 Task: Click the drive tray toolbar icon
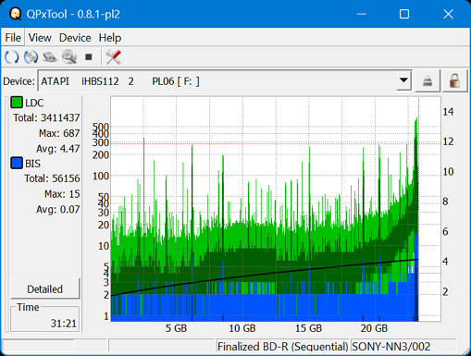[50, 57]
